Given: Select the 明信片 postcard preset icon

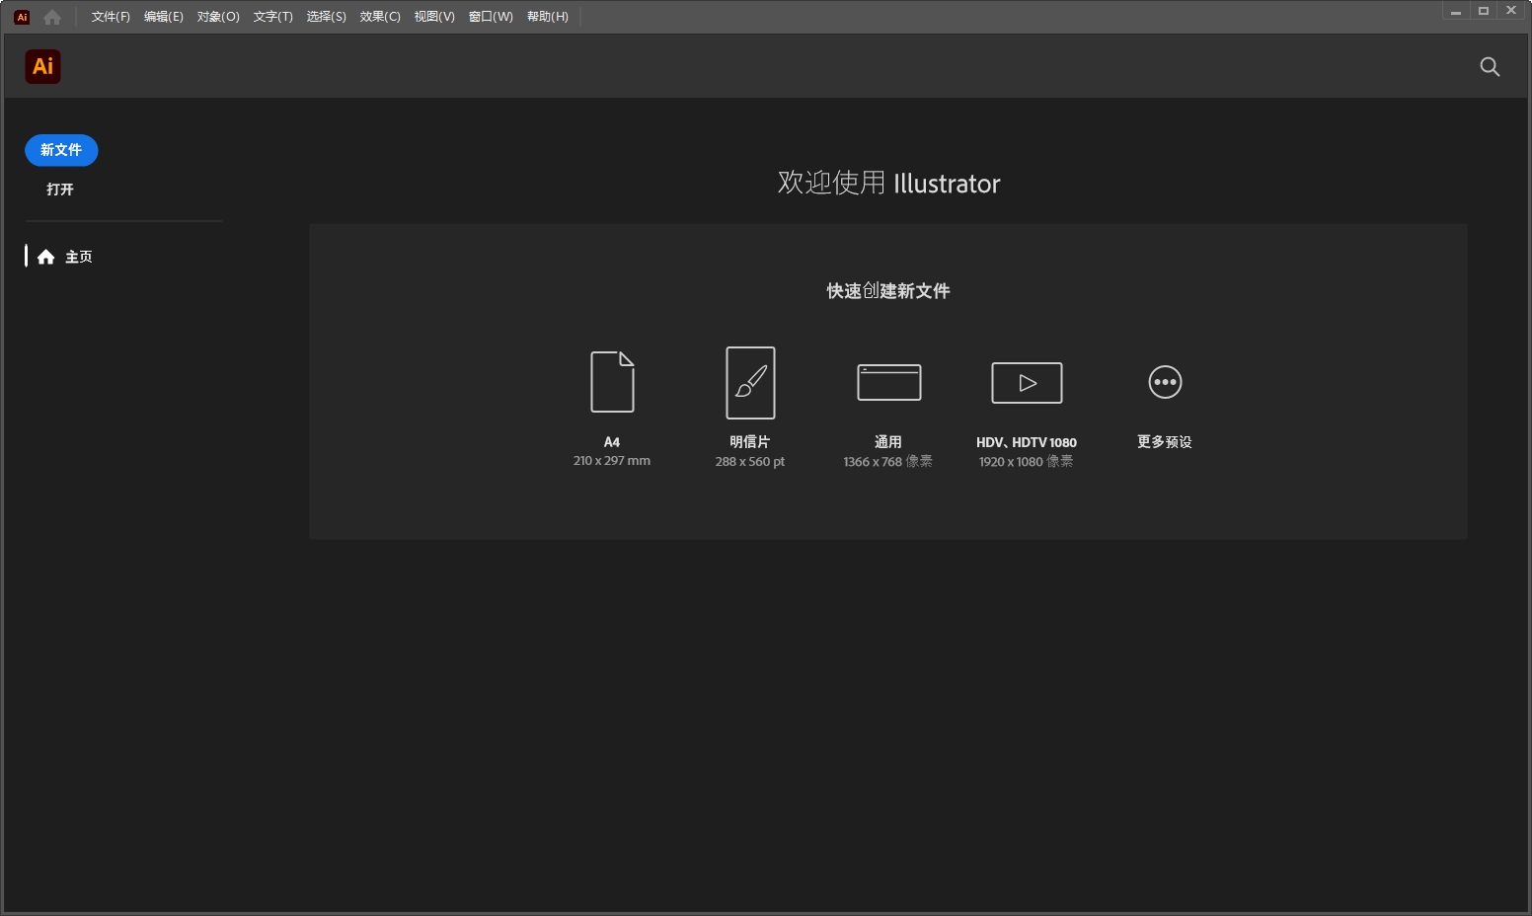Looking at the screenshot, I should 750,383.
